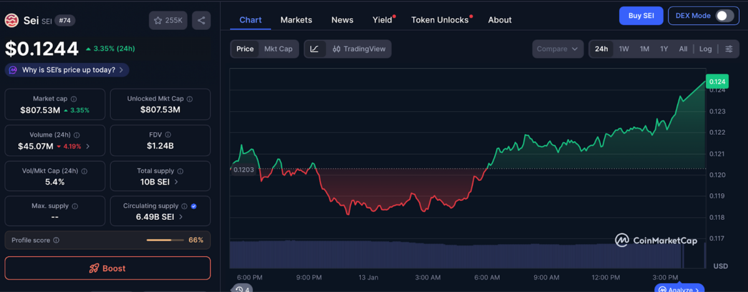Toggle DEX Mode switch
The image size is (748, 292).
click(x=724, y=16)
